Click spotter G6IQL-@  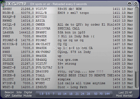[9, 24]
